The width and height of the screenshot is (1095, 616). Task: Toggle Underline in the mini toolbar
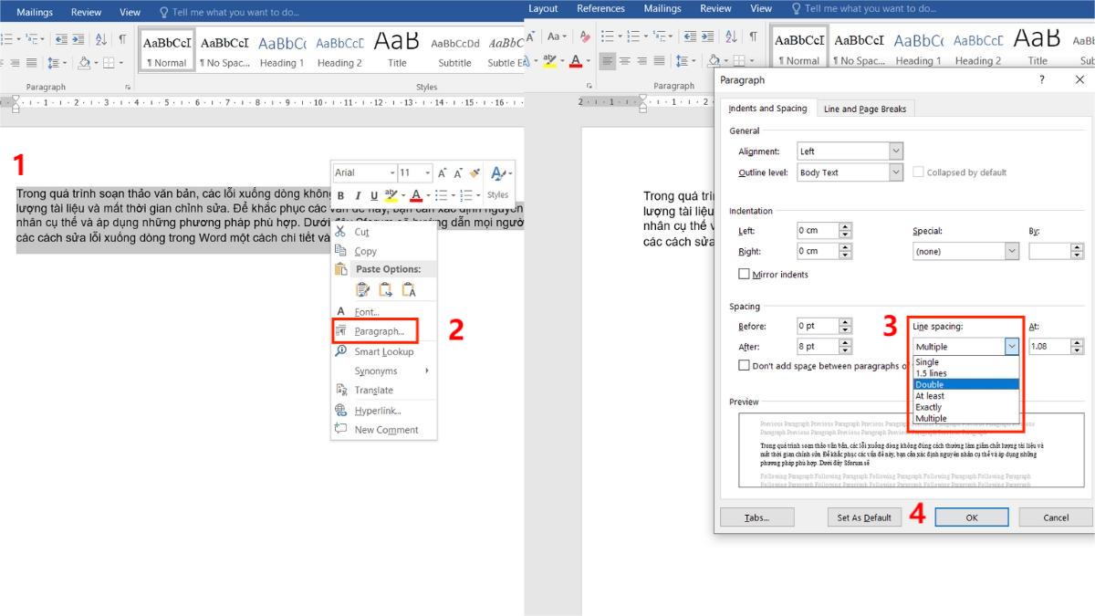374,195
